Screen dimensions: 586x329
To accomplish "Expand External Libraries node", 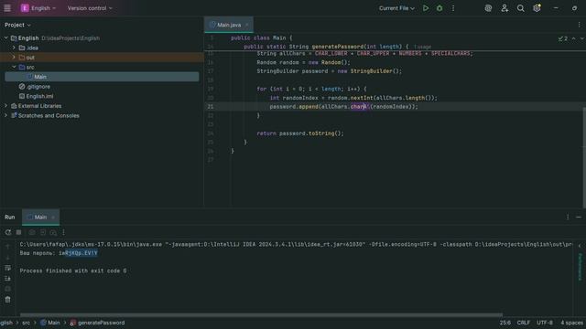I will 6,106.
